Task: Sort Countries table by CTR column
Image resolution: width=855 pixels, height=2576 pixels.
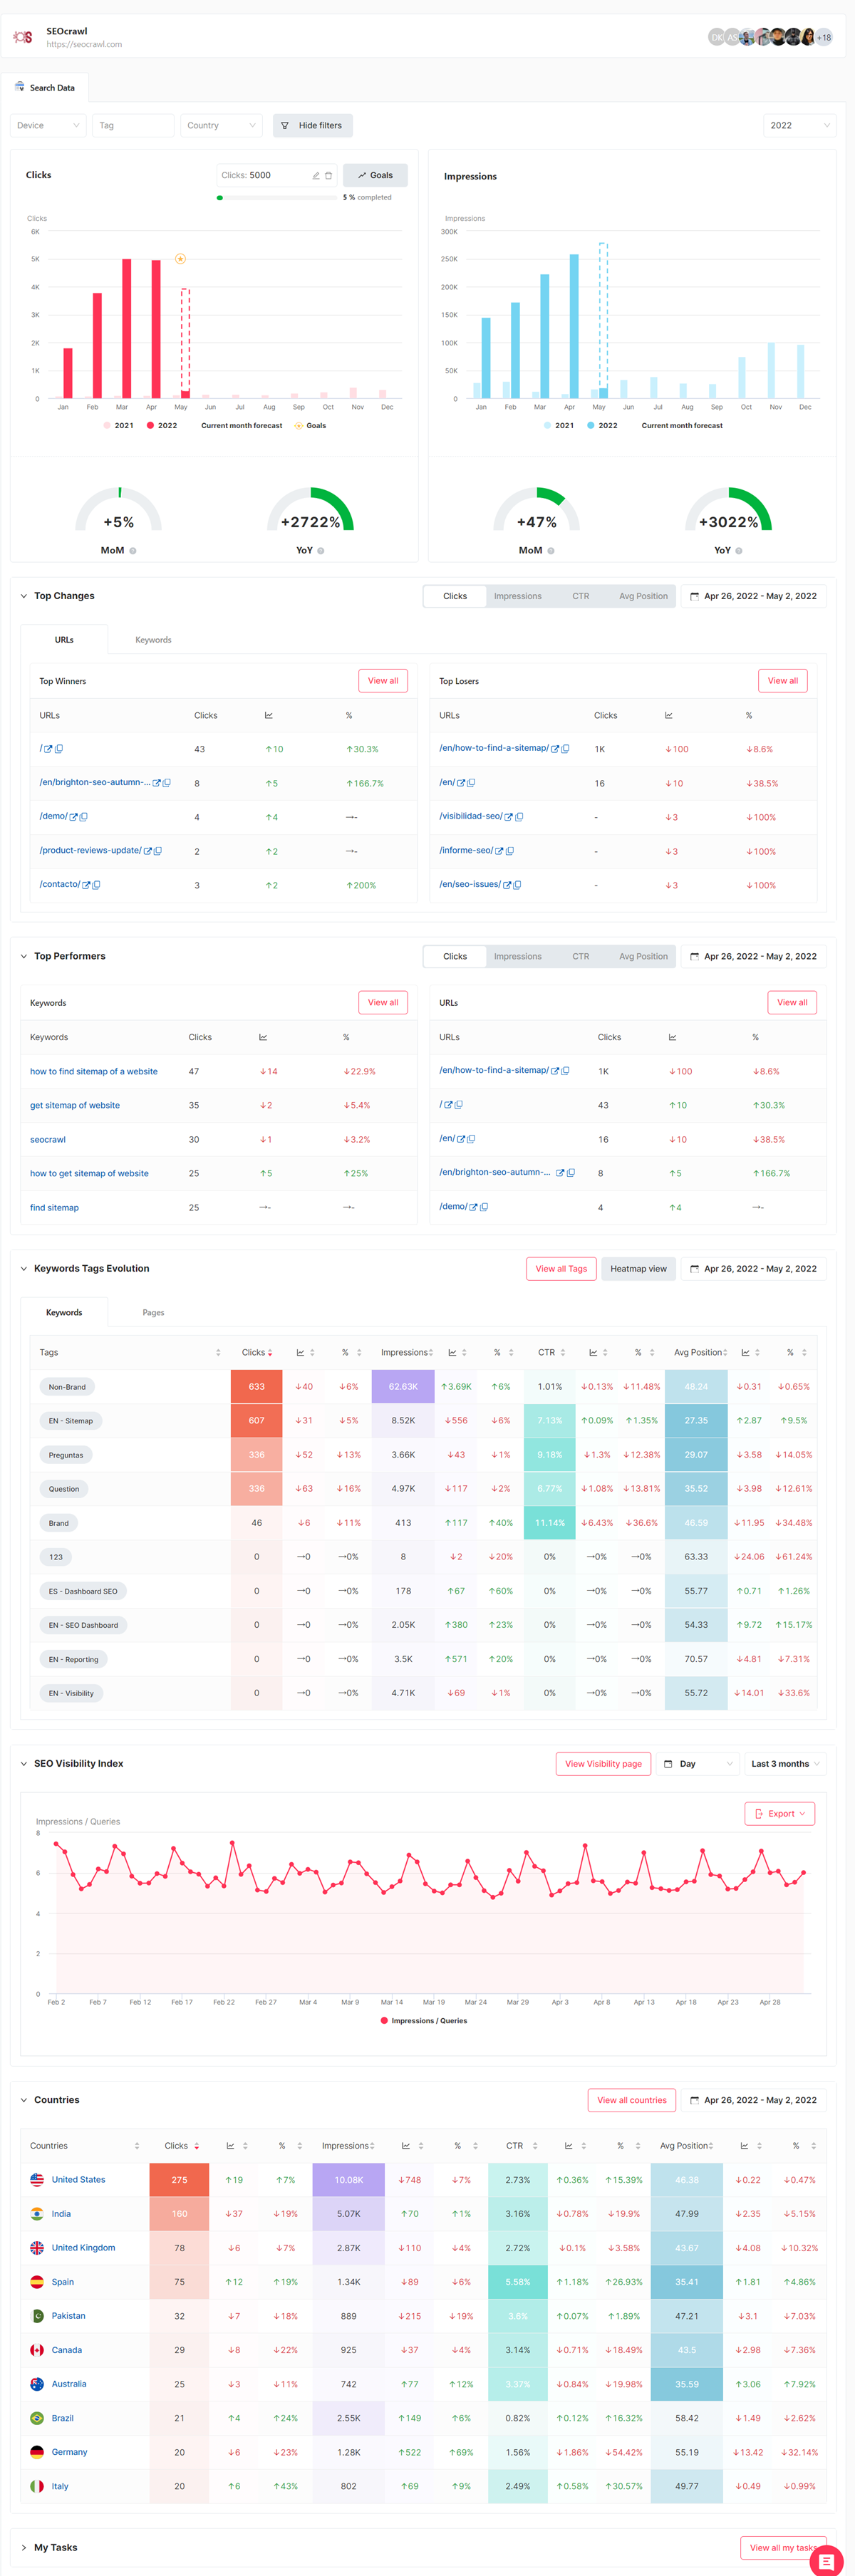Action: tap(535, 2146)
